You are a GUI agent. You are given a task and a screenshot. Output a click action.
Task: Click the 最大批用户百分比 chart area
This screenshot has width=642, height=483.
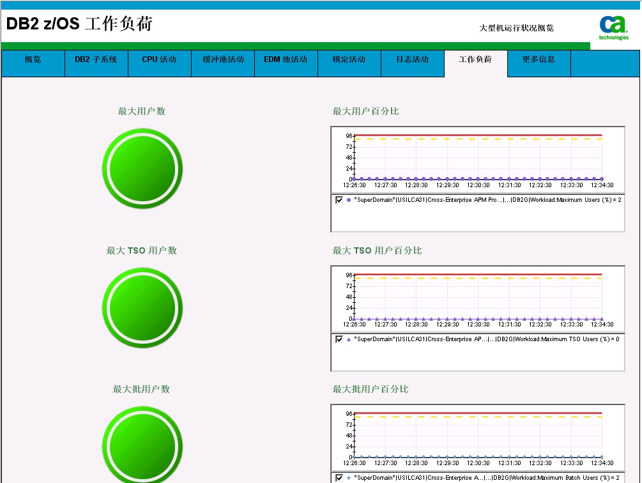[478, 438]
